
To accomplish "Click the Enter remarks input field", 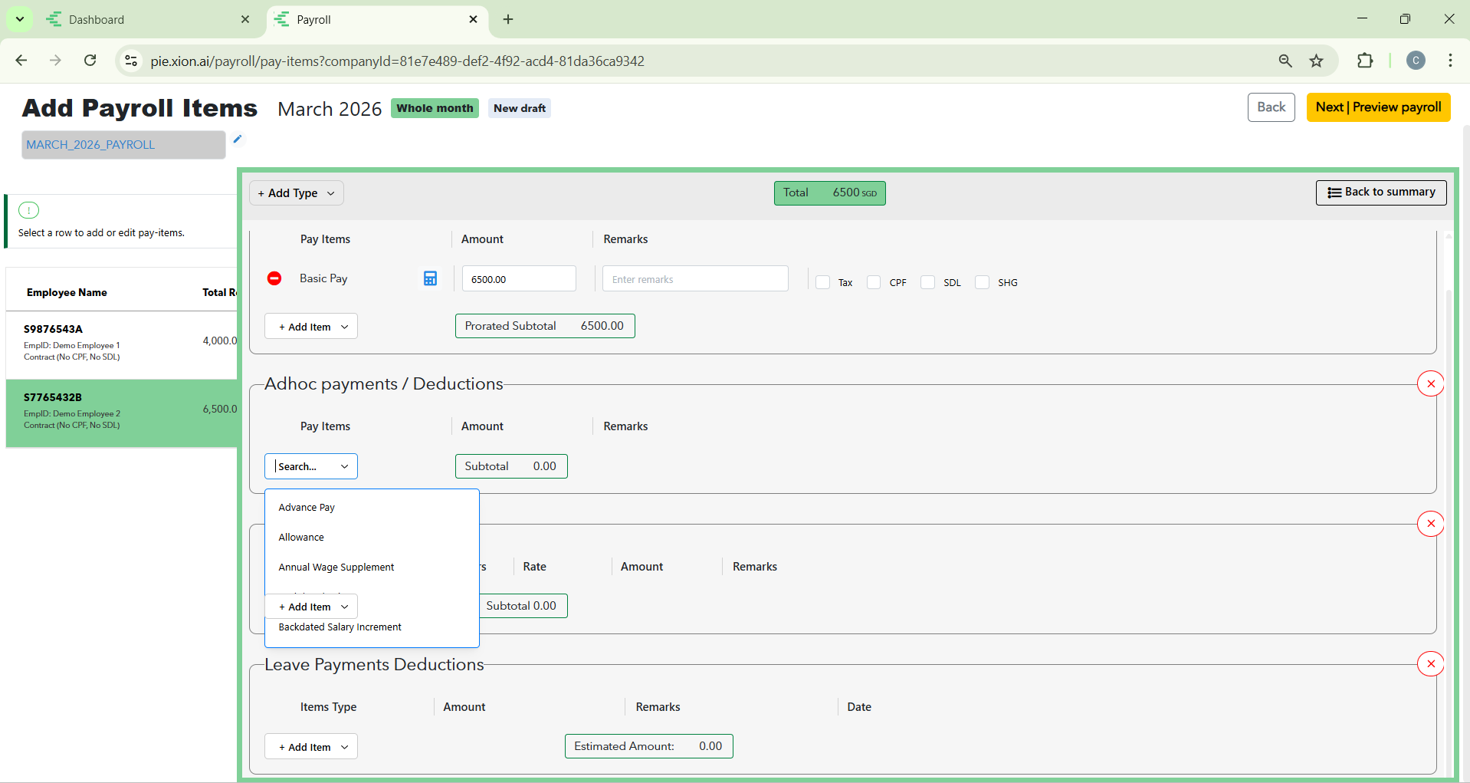I will click(x=694, y=279).
